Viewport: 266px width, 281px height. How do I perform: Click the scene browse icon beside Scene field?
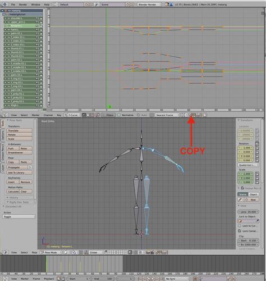coord(97,4)
